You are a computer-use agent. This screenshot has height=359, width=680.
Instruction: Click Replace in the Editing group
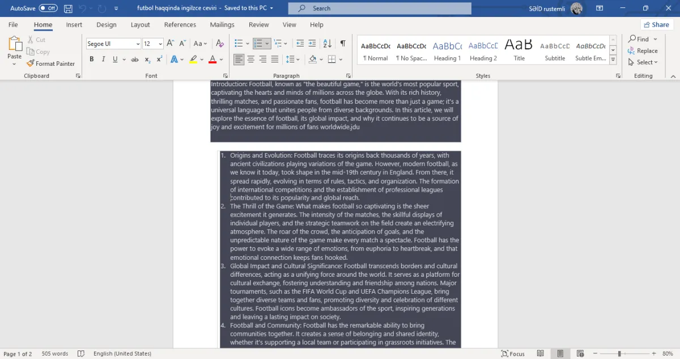(643, 50)
